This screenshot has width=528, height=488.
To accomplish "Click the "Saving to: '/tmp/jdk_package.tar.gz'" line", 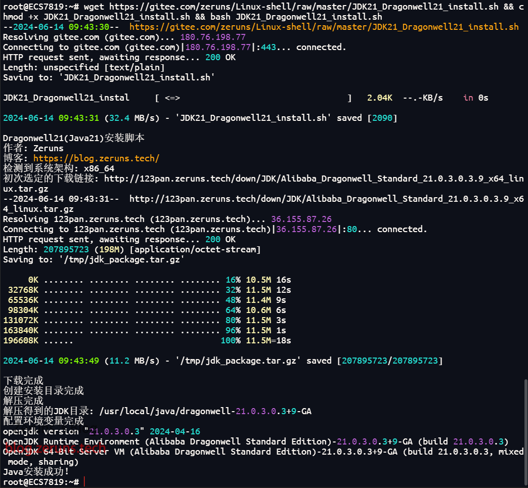I will 94,259.
